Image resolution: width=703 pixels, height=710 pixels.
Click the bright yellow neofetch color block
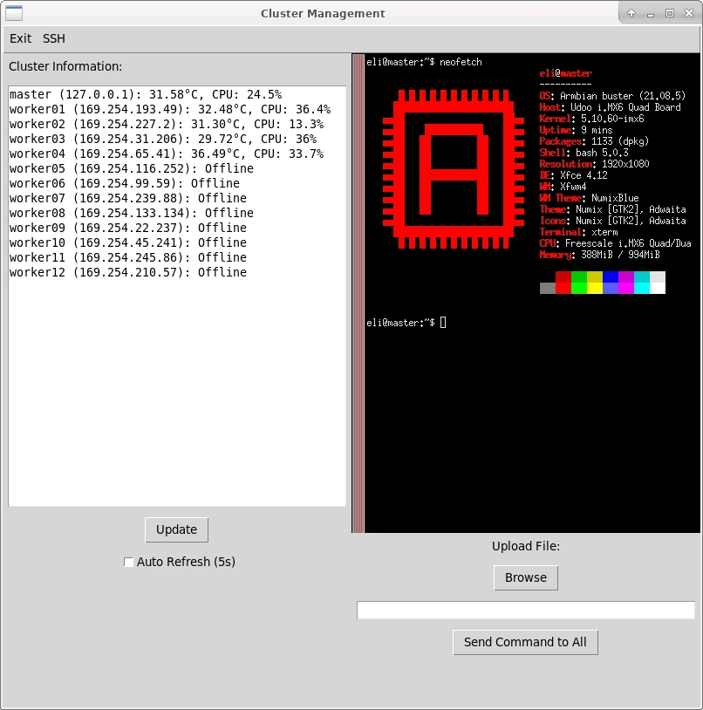point(595,288)
